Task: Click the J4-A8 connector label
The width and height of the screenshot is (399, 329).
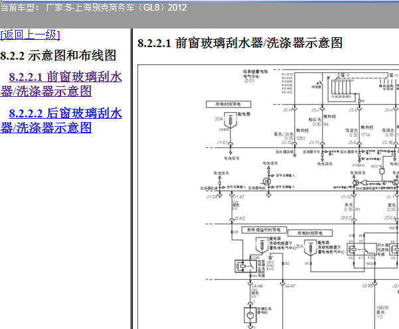Action: tap(257, 286)
